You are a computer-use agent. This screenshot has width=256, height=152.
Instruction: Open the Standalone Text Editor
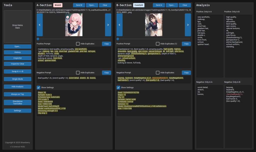coord(17,102)
